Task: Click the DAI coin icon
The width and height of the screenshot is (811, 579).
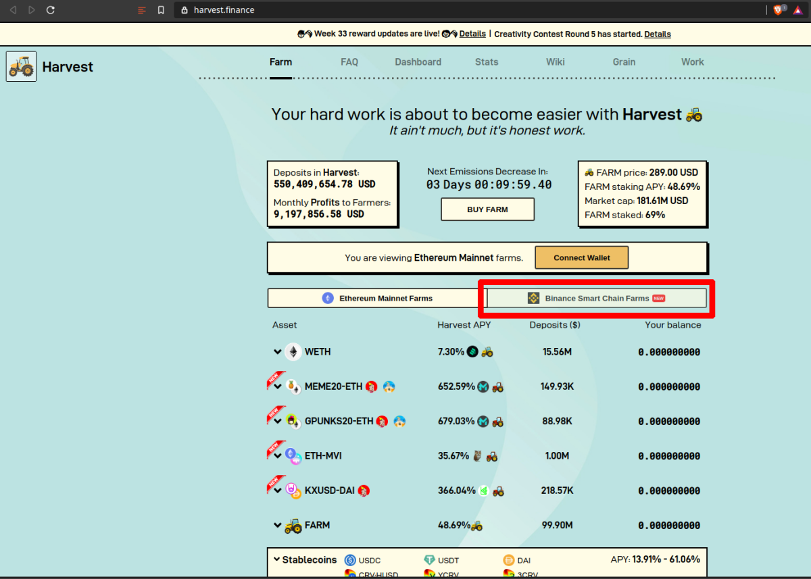Action: [509, 560]
